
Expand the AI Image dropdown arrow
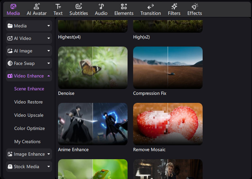(49, 51)
